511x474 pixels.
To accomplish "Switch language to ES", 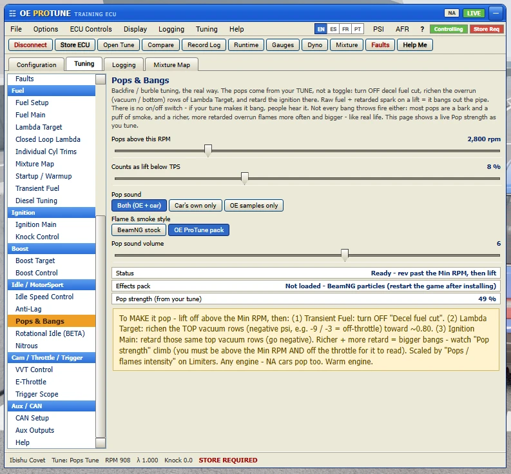I will point(333,29).
